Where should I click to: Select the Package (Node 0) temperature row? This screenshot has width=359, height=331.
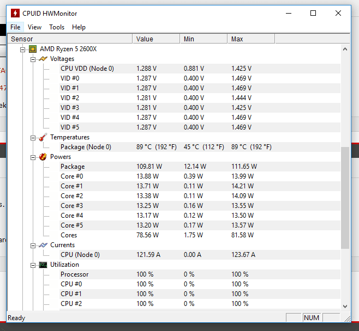point(200,147)
